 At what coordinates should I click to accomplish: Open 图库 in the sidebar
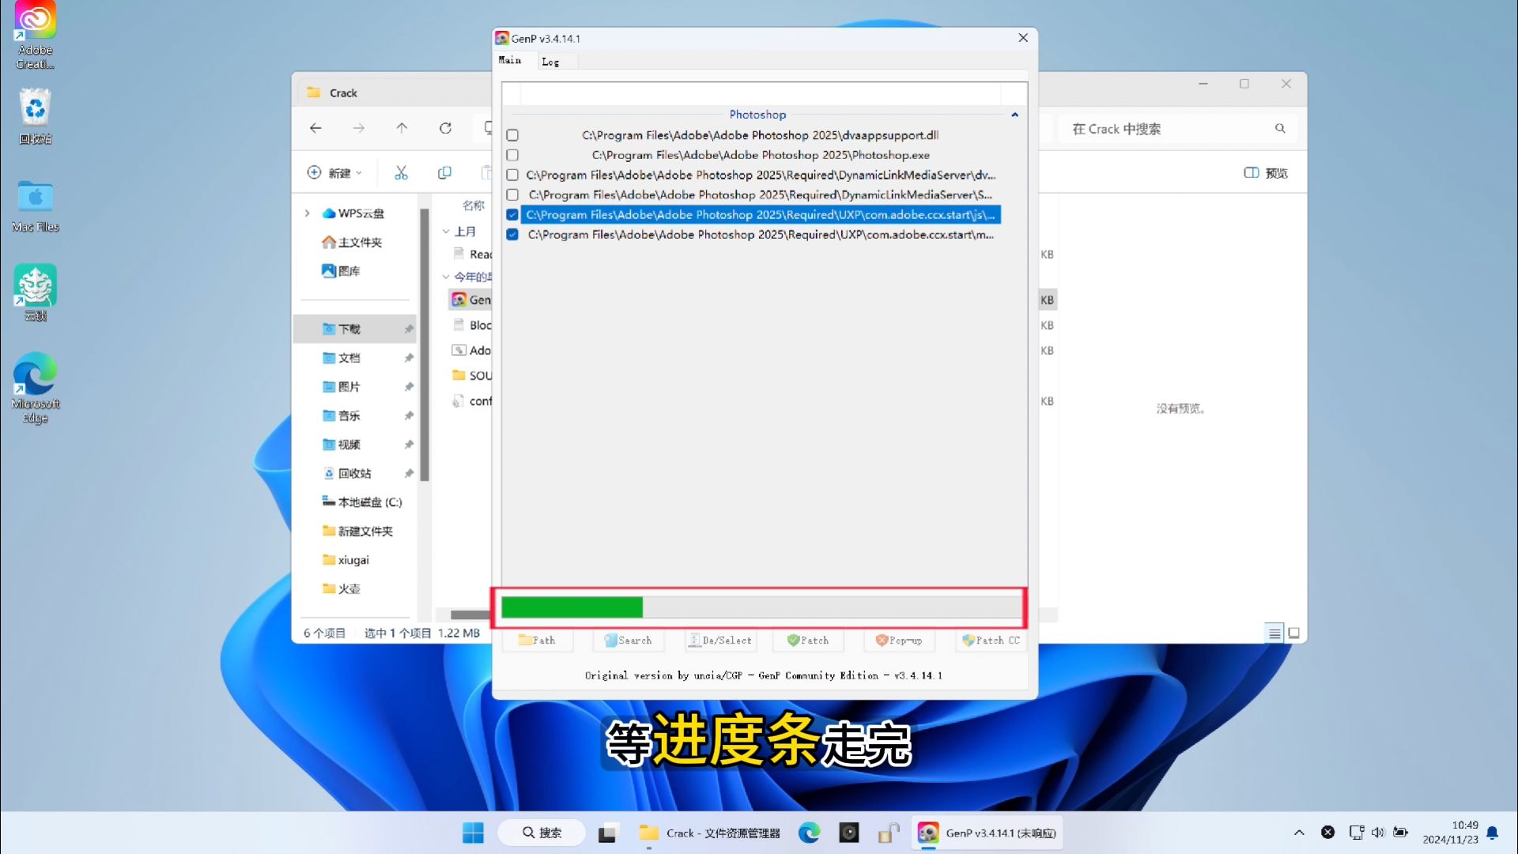(341, 271)
